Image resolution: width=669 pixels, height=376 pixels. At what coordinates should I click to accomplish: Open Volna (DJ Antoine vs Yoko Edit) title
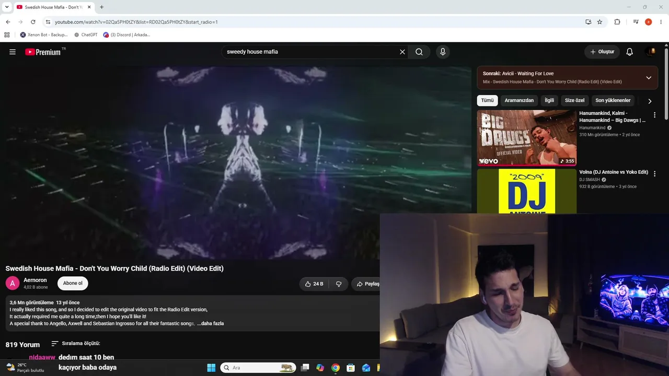614,172
